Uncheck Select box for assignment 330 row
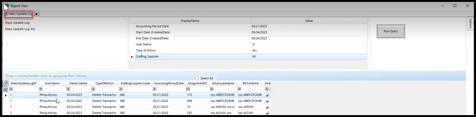 [268, 113]
